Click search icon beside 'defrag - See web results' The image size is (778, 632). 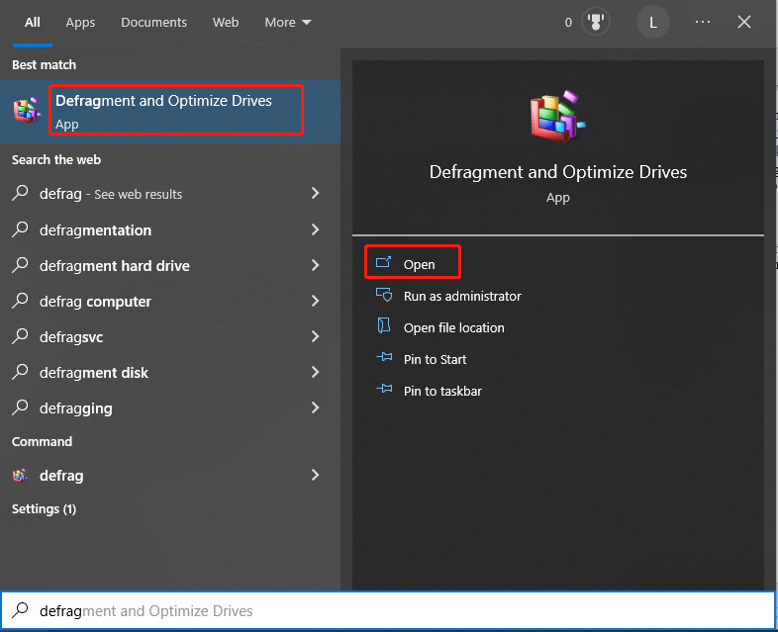[x=20, y=193]
